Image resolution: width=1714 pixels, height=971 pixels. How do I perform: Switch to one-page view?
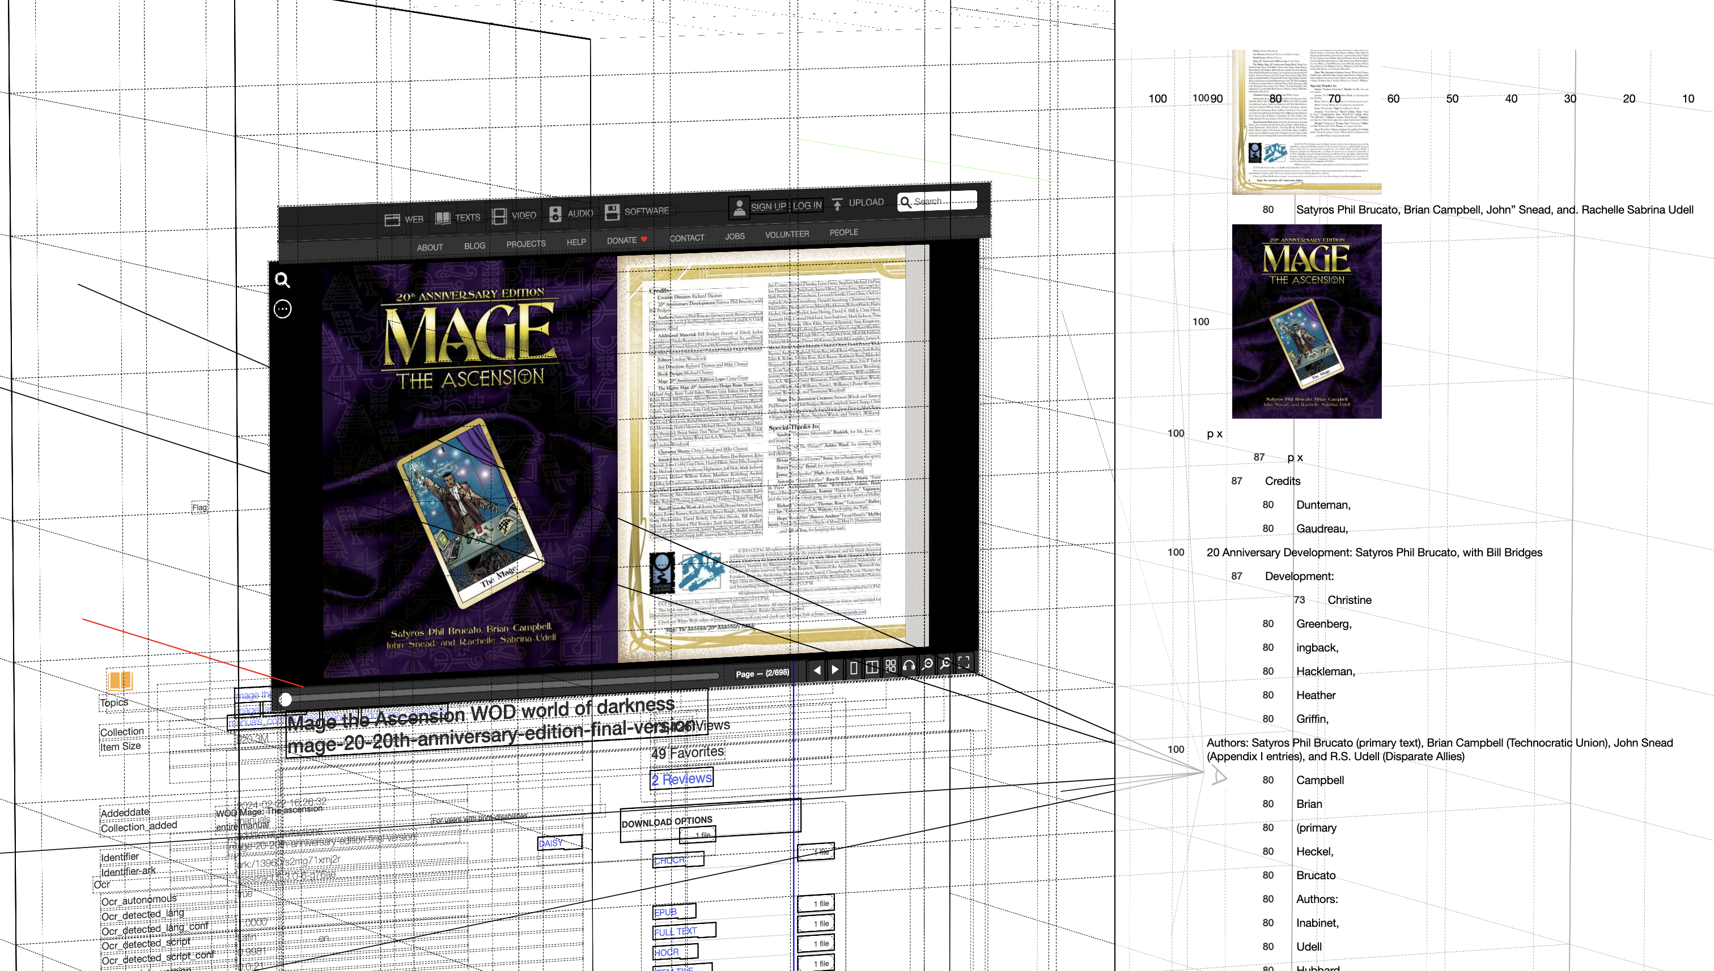click(x=854, y=668)
